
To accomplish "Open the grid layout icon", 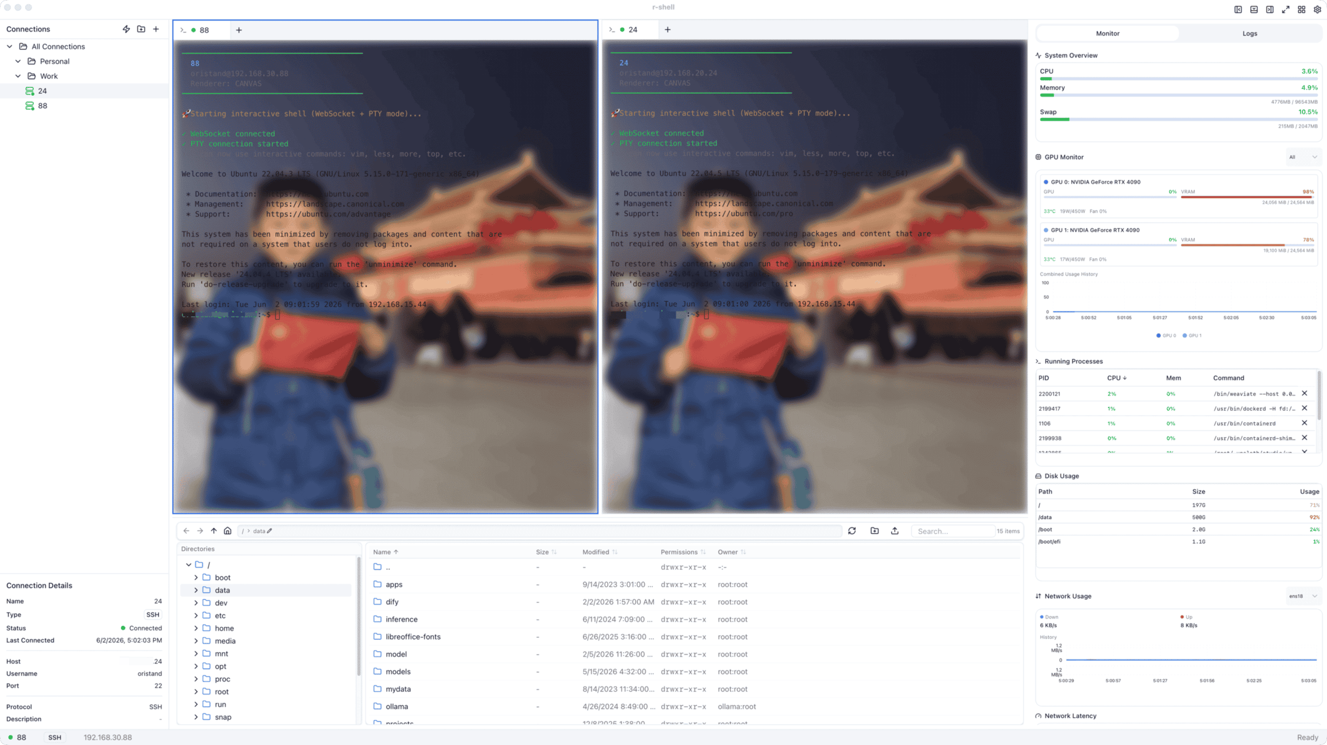I will (1302, 9).
